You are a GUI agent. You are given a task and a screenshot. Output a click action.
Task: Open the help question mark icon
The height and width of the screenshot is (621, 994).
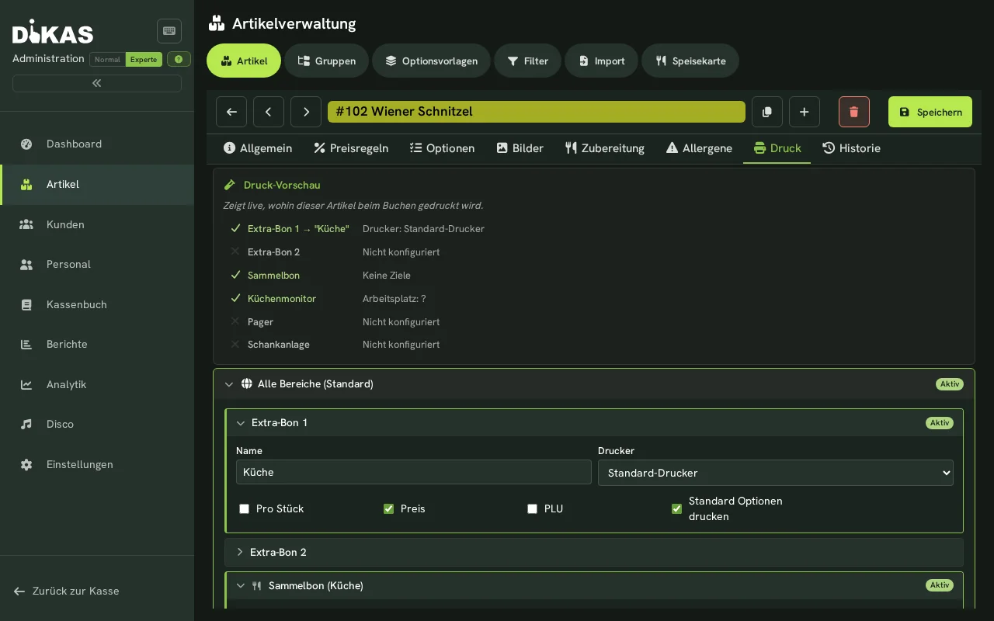[179, 59]
